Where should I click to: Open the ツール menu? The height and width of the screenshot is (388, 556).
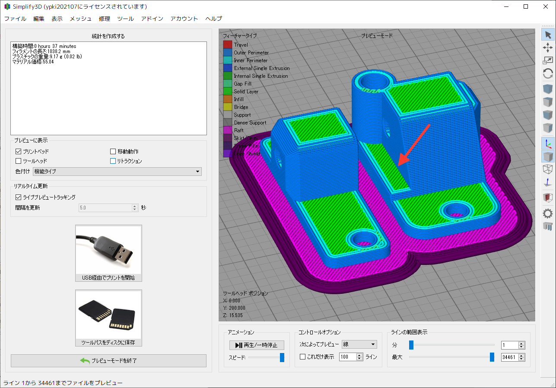pyautogui.click(x=125, y=19)
